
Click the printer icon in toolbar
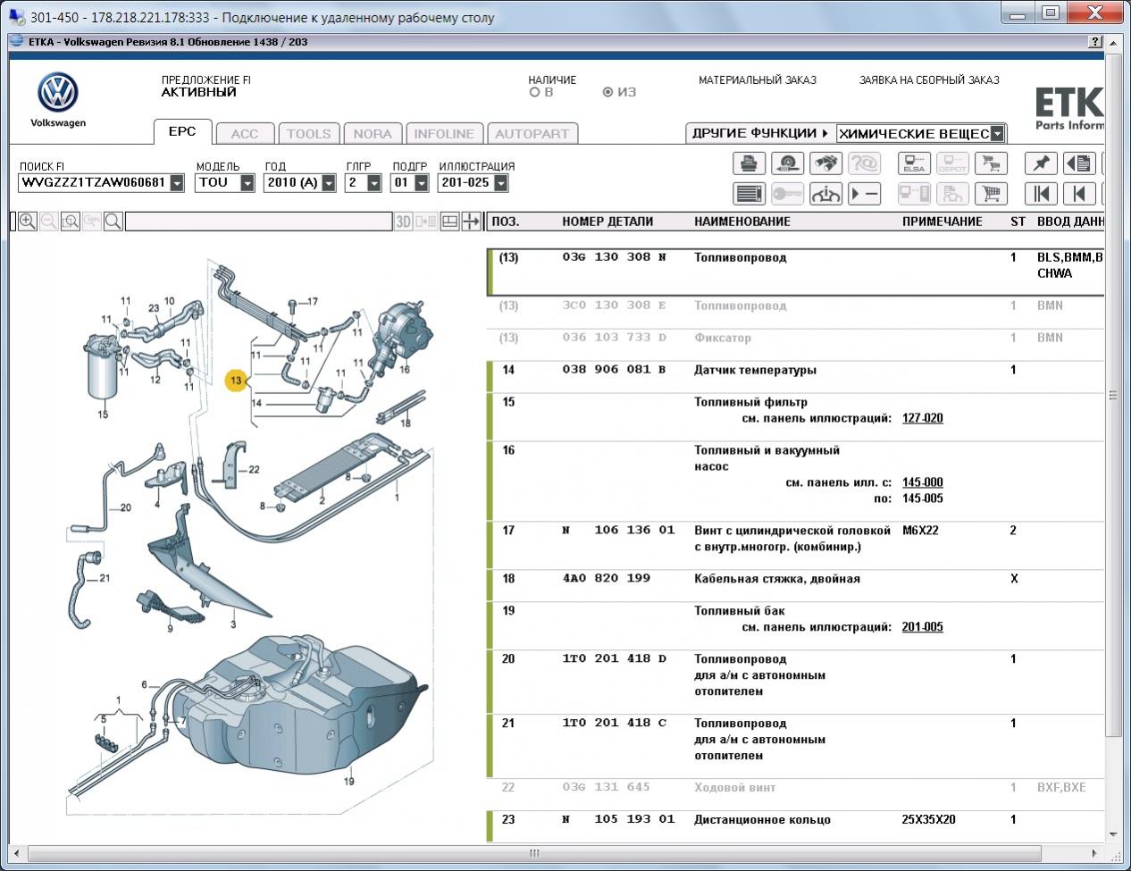750,163
